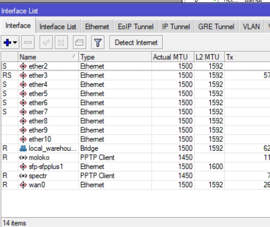Viewport: 270px width, 227px height.
Task: Sort by the L2 MTU column header
Action: tap(209, 57)
